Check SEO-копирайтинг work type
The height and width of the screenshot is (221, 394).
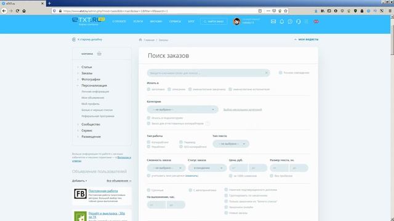(181, 147)
